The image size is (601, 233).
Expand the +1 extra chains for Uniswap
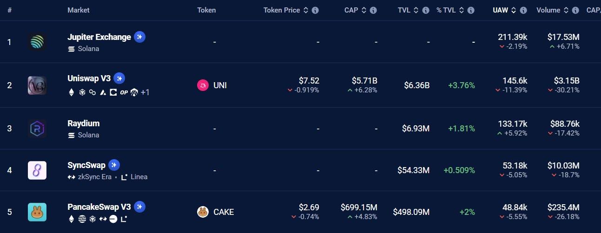pos(145,92)
